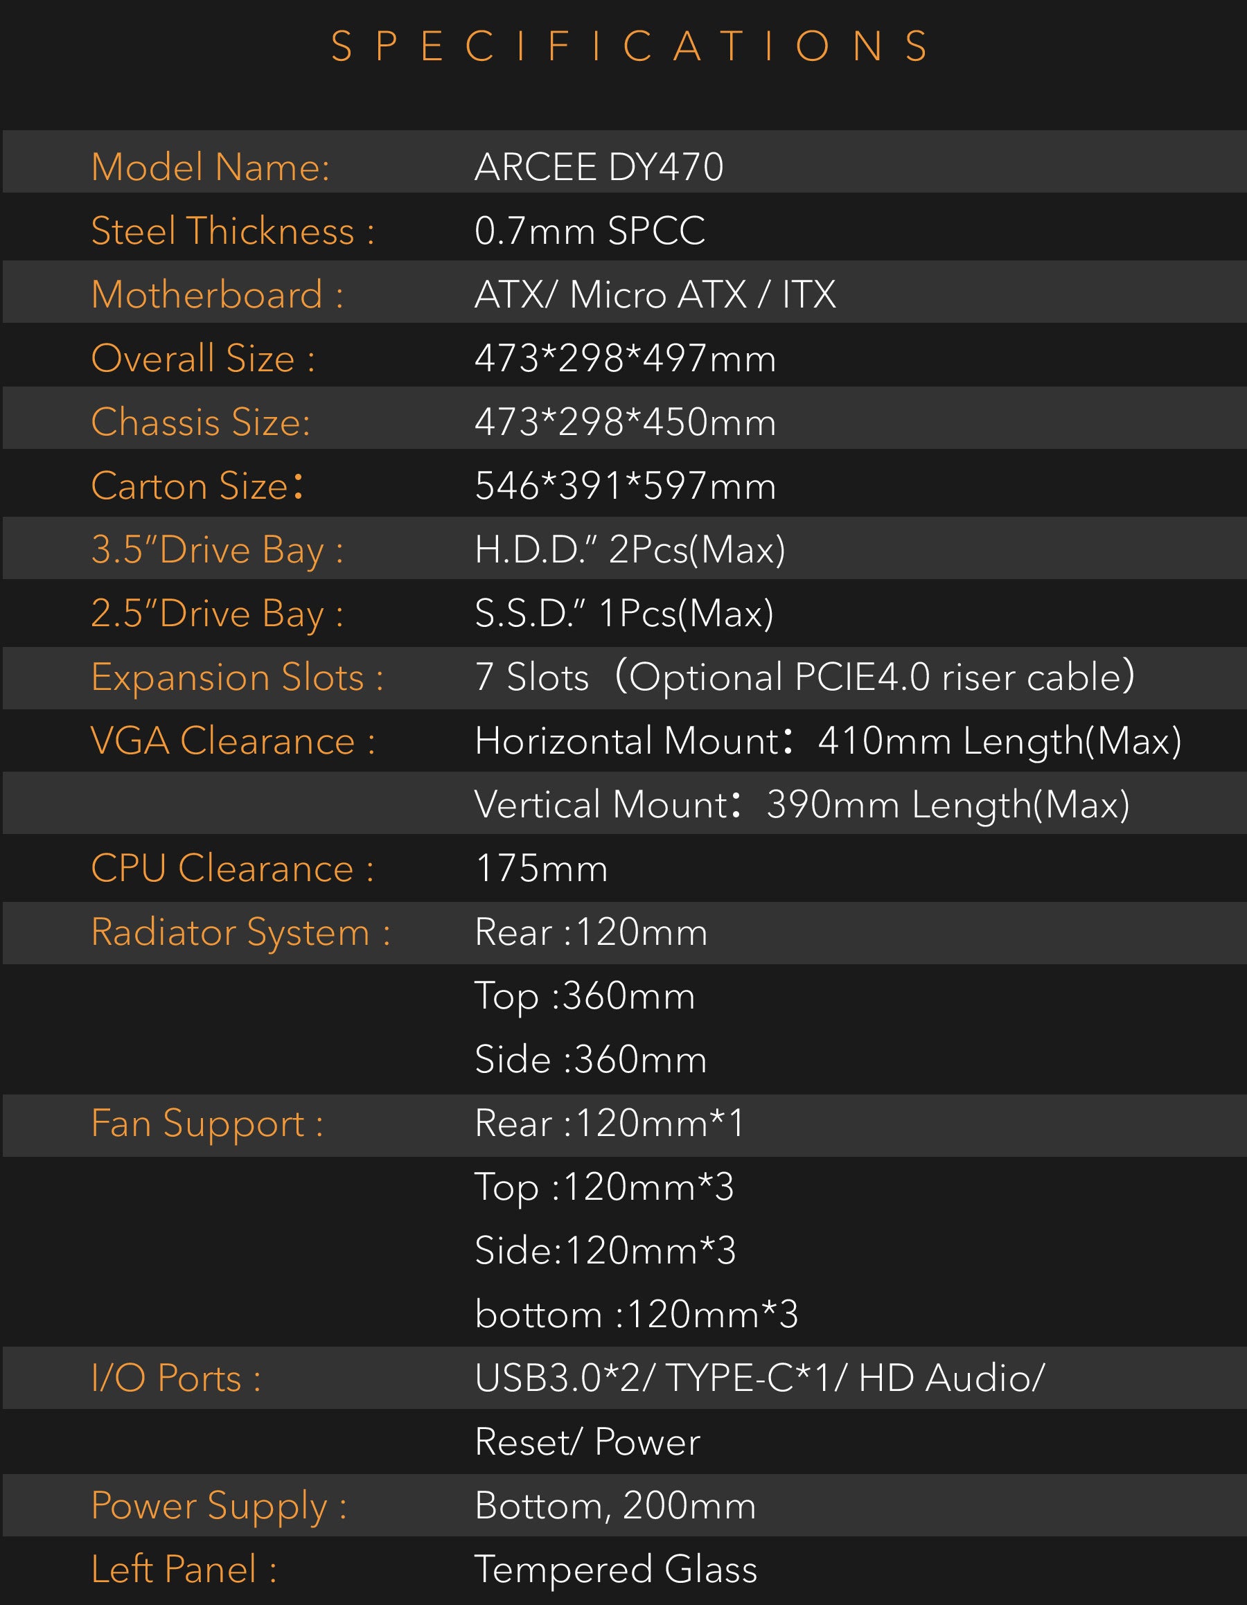Click the value "ATX/ Micro ATX / ITX"
This screenshot has width=1247, height=1605.
coord(655,294)
